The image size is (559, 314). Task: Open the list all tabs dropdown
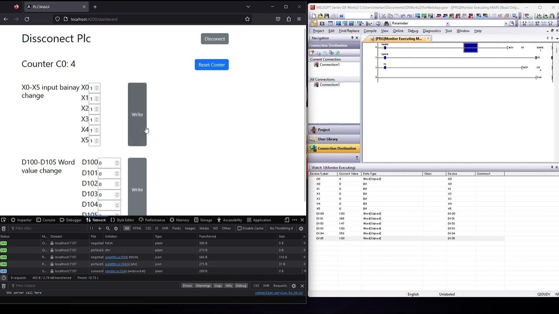click(248, 7)
